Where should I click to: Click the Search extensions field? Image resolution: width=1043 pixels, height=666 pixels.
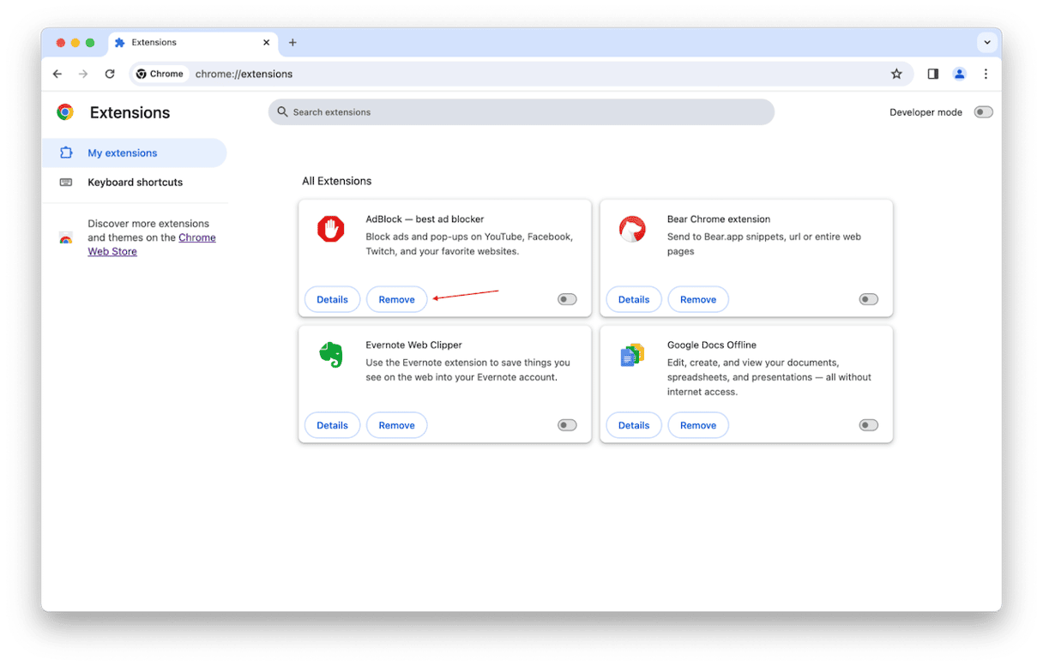point(521,112)
